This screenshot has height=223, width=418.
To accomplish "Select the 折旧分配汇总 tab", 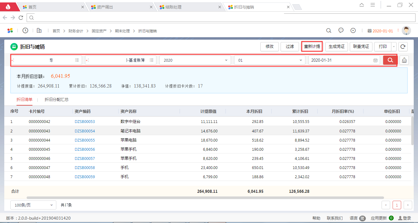I will coord(57,99).
